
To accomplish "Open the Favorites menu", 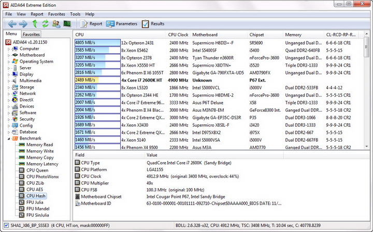I will click(x=56, y=14).
